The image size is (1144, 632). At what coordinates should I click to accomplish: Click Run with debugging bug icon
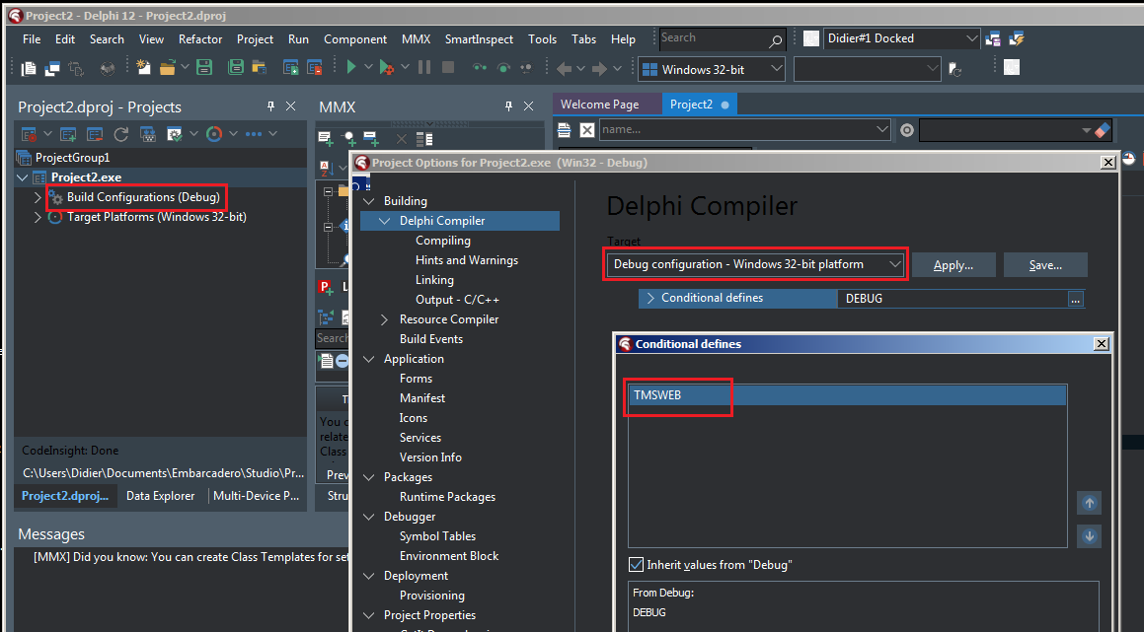click(387, 68)
